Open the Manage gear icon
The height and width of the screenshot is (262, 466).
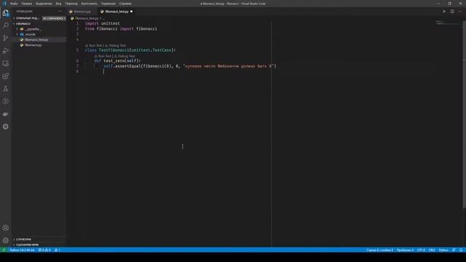click(x=6, y=241)
